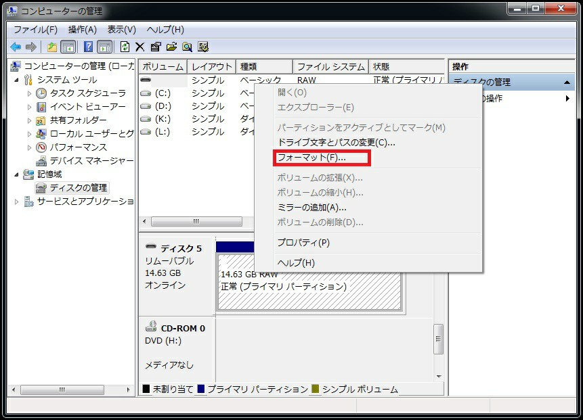This screenshot has height=420, width=583.
Task: Click the デバイス マネージャー icon
Action: click(41, 161)
